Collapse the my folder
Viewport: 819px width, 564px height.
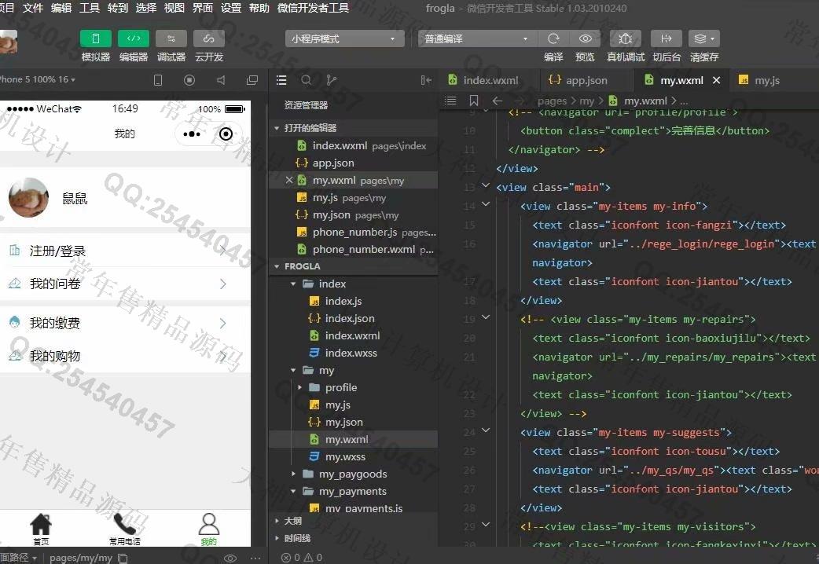click(x=293, y=370)
